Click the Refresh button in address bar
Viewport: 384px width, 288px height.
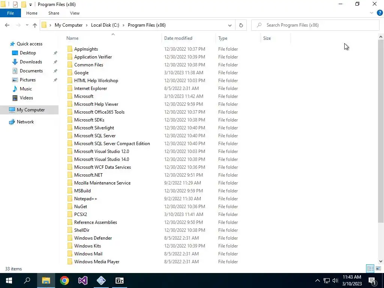coord(241,25)
